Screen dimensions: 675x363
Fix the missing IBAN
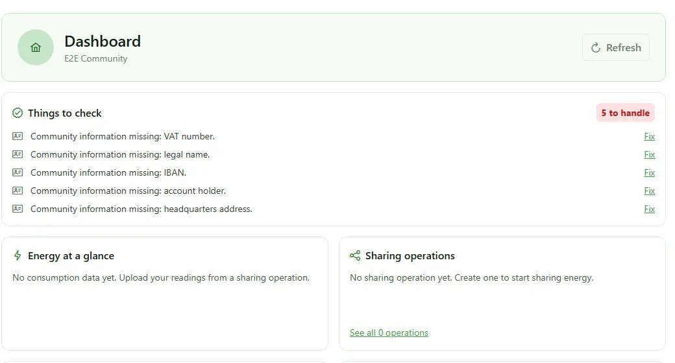tap(649, 172)
